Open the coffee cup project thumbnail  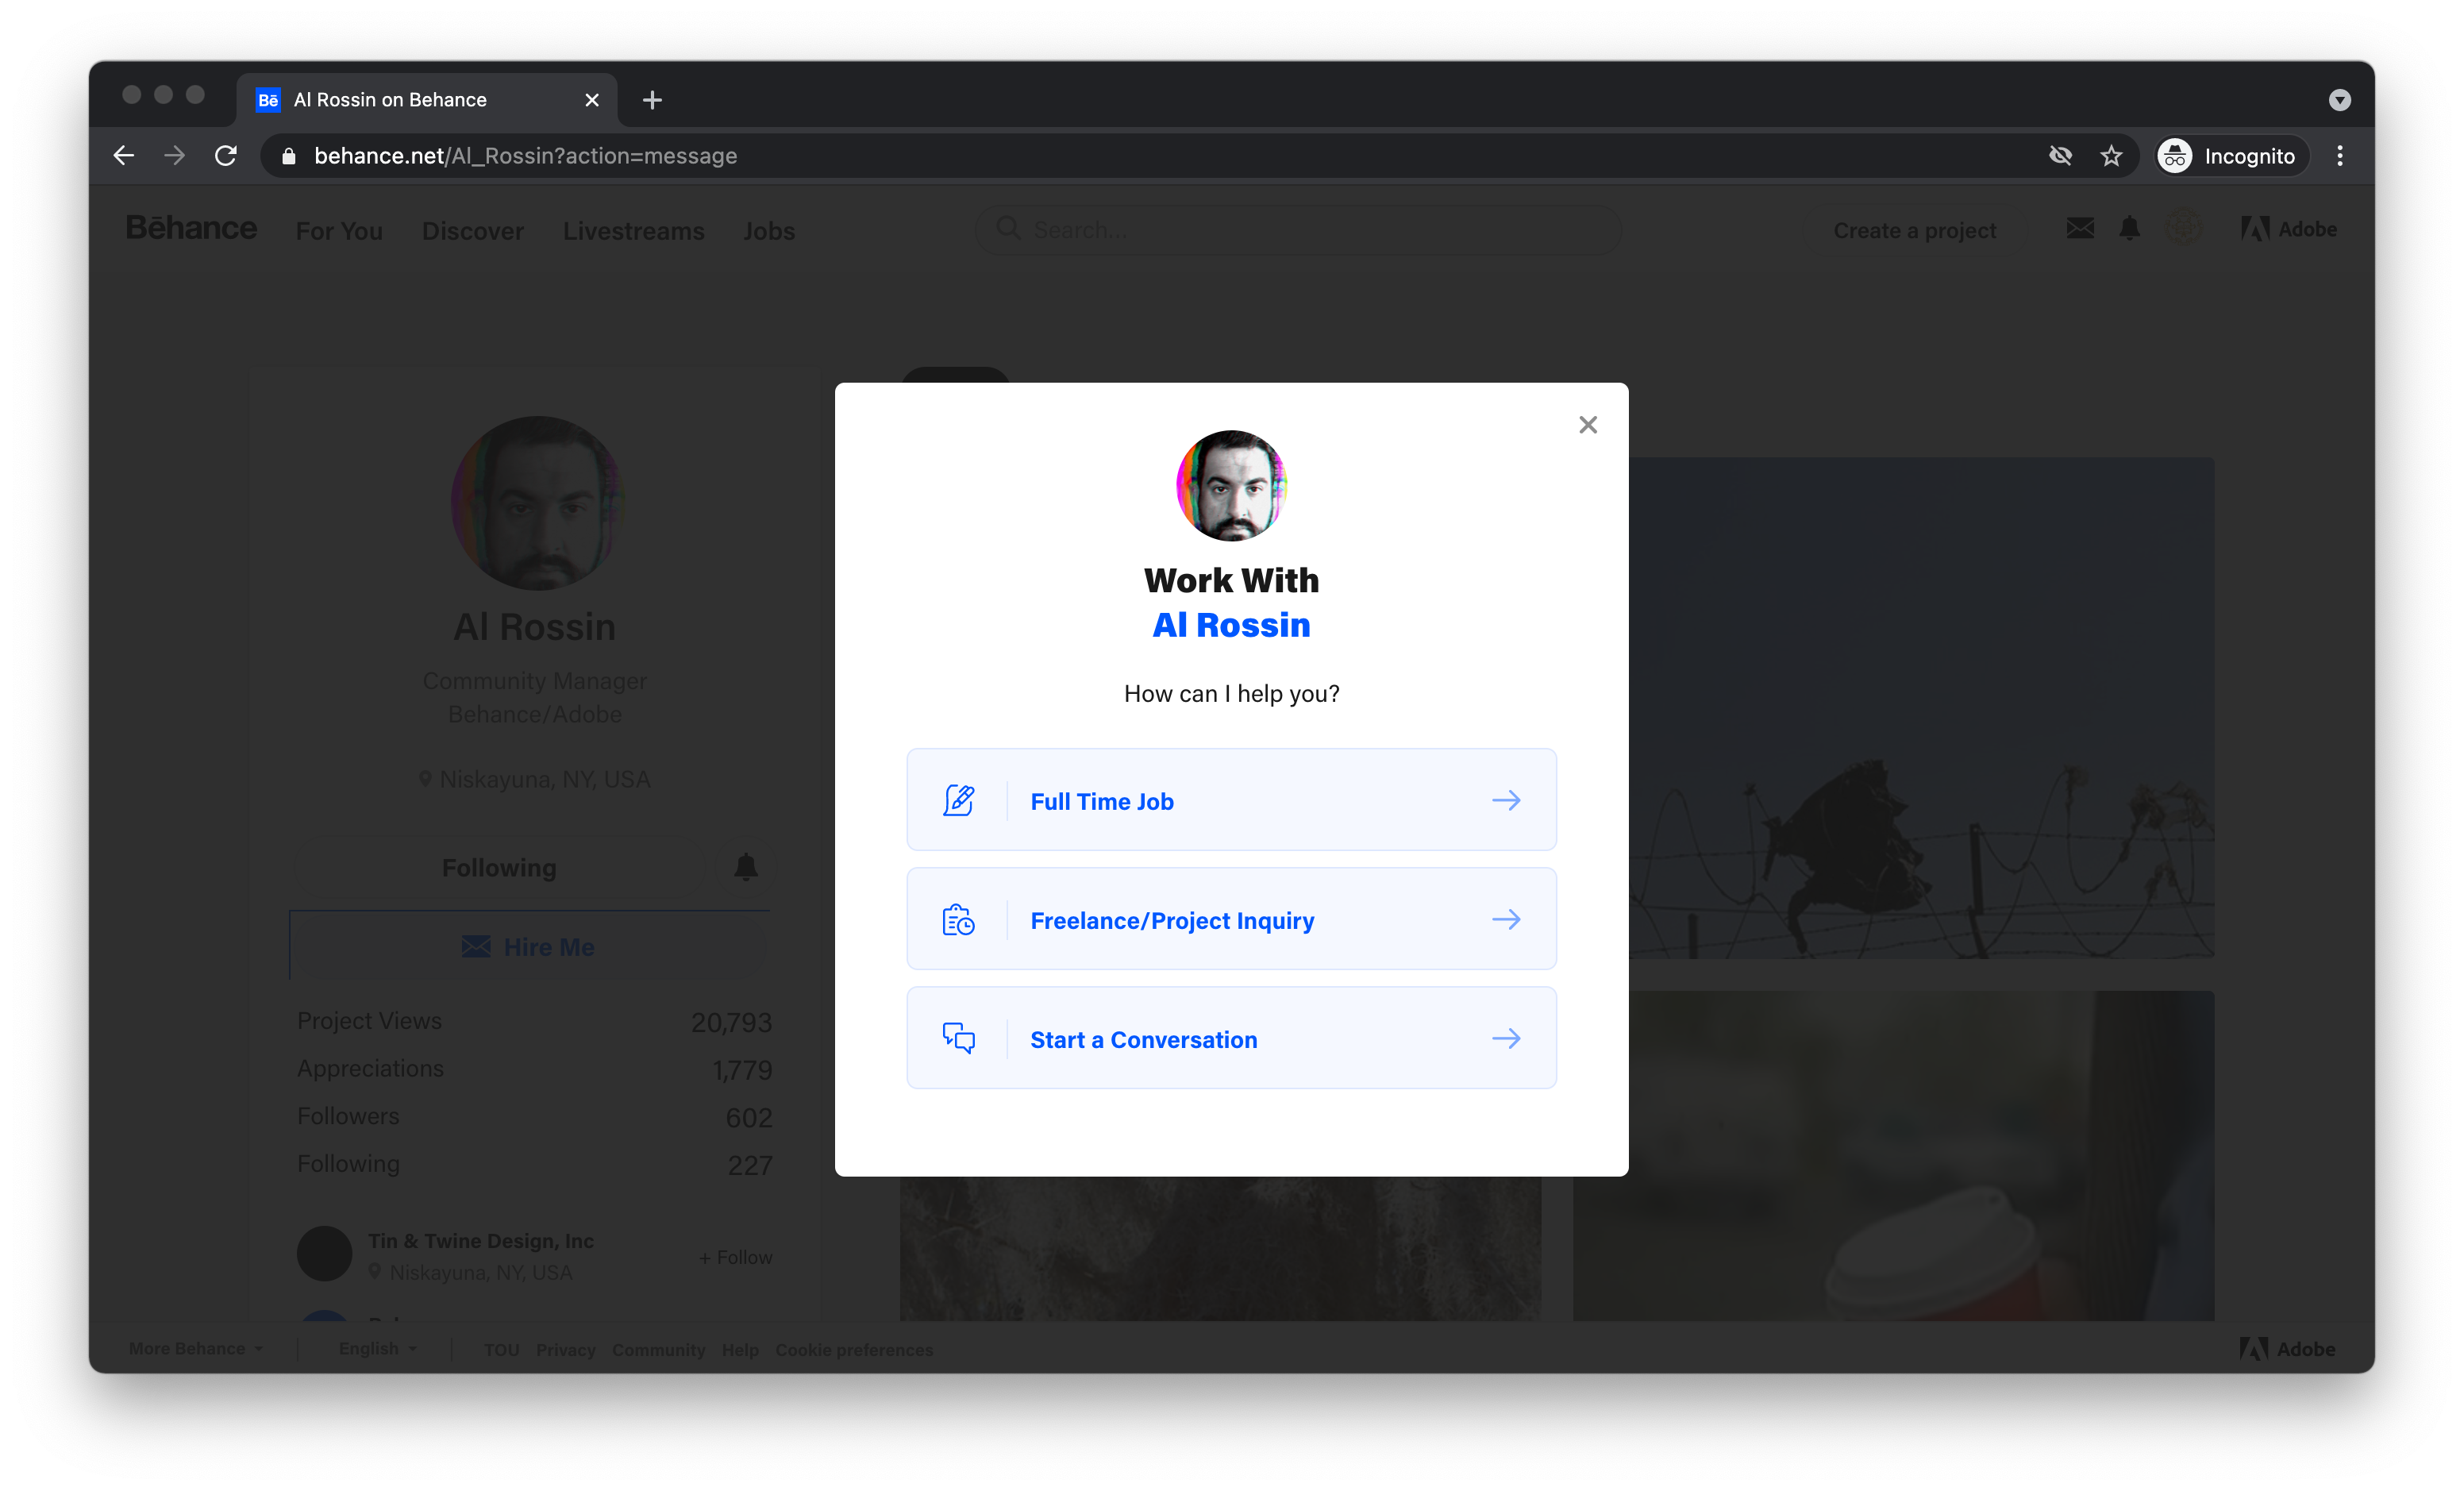[x=1893, y=1156]
